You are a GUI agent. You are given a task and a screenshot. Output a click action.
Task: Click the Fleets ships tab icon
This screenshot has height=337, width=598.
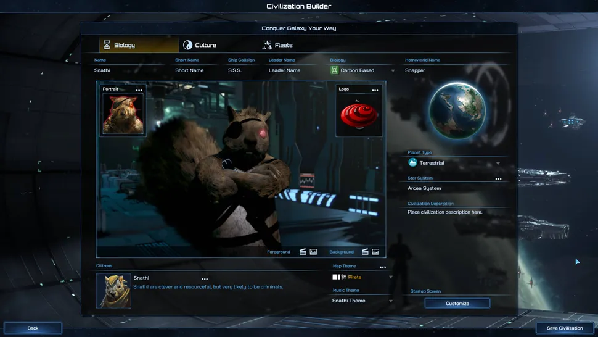(267, 45)
